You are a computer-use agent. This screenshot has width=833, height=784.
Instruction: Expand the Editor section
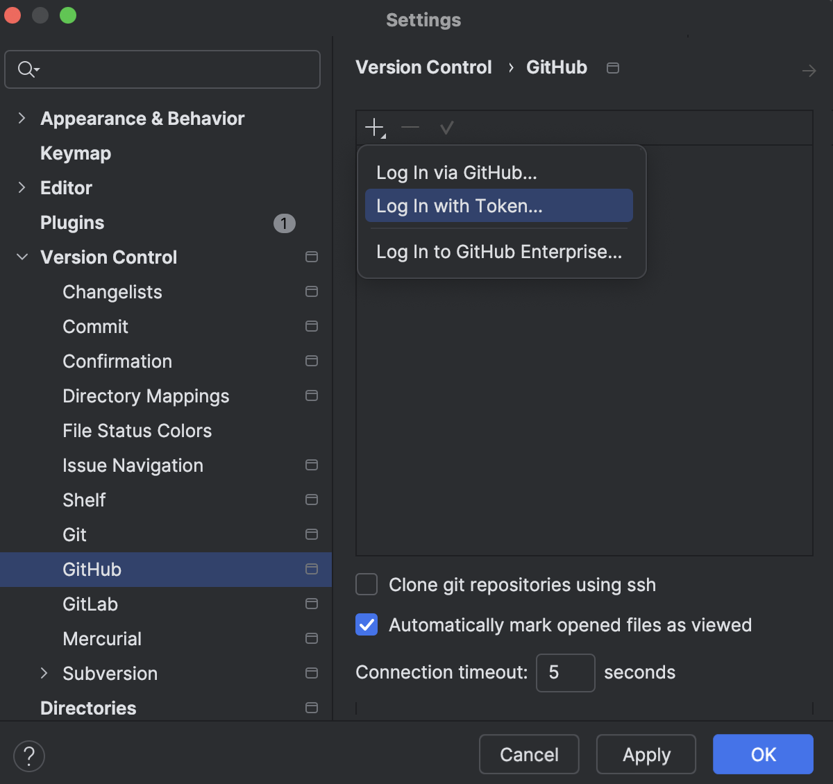(x=22, y=187)
